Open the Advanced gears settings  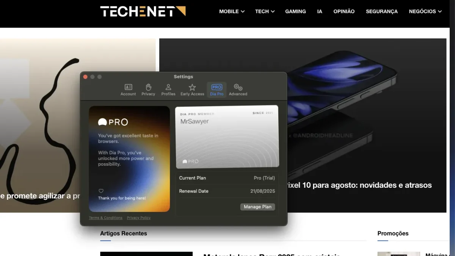point(238,90)
